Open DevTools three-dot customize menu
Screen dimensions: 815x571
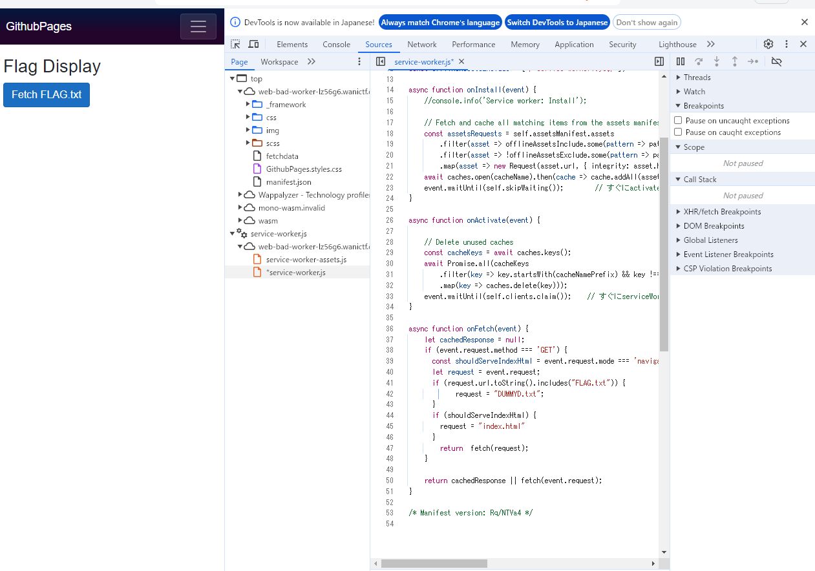[x=786, y=45]
